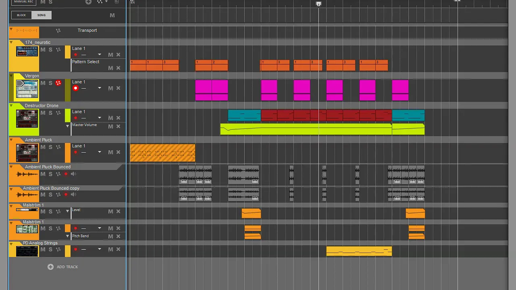Click the Transport track ruler icon
This screenshot has width=516, height=290.
[27, 31]
